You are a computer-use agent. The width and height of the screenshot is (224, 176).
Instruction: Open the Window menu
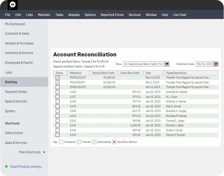(151, 15)
